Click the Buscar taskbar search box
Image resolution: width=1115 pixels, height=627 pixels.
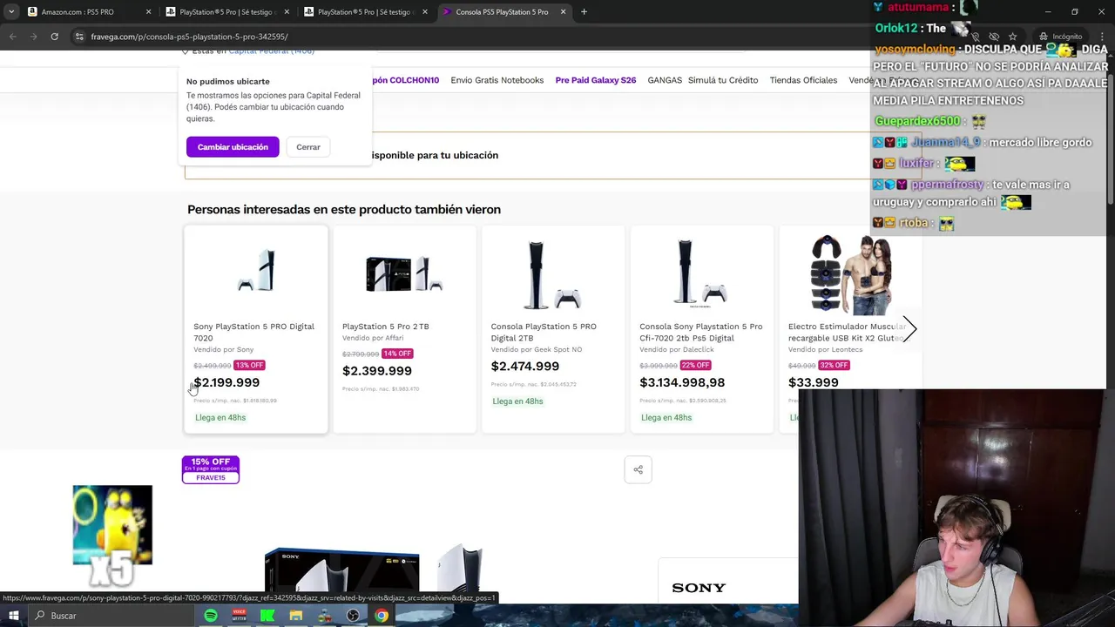coord(113,616)
